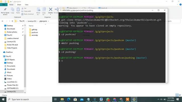Open Git Bash window title icon menu
182x102 pixels.
[61, 10]
